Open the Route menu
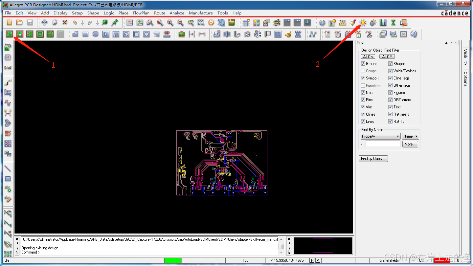This screenshot has height=266, width=473. tap(160, 13)
